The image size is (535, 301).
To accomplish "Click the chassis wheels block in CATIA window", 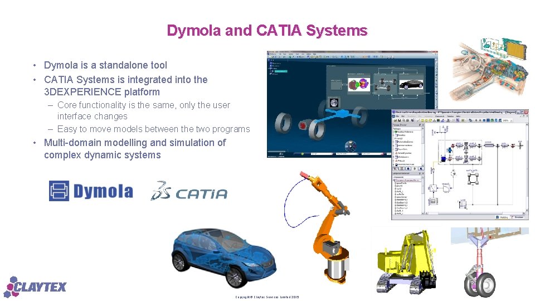I will [385, 85].
